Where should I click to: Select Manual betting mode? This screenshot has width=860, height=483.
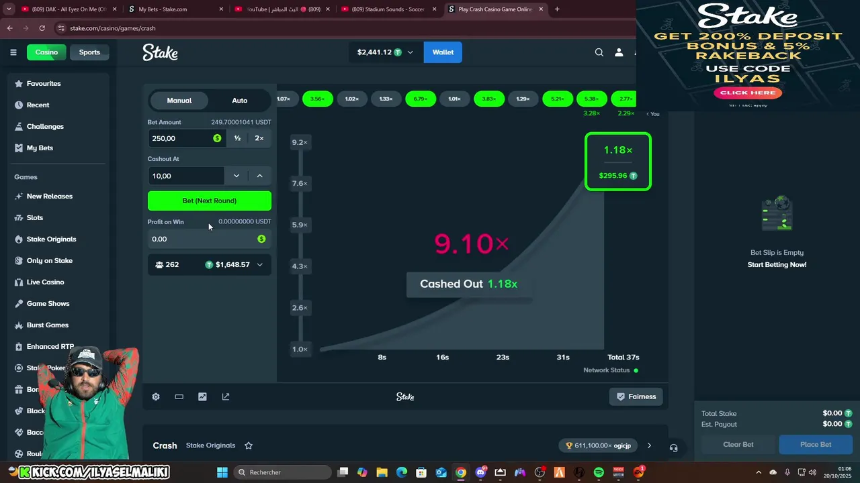[x=179, y=101]
